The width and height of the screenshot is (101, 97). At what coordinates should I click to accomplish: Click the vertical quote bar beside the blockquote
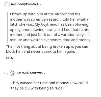pos(8,27)
